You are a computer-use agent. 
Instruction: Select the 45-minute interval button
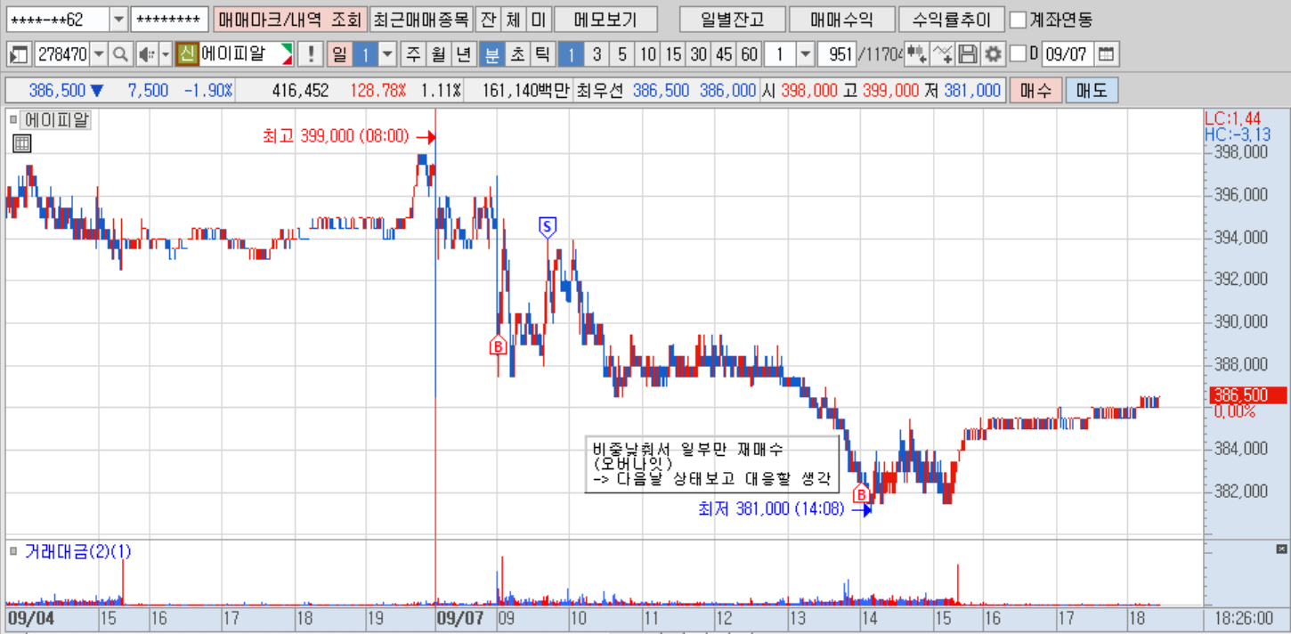(725, 54)
